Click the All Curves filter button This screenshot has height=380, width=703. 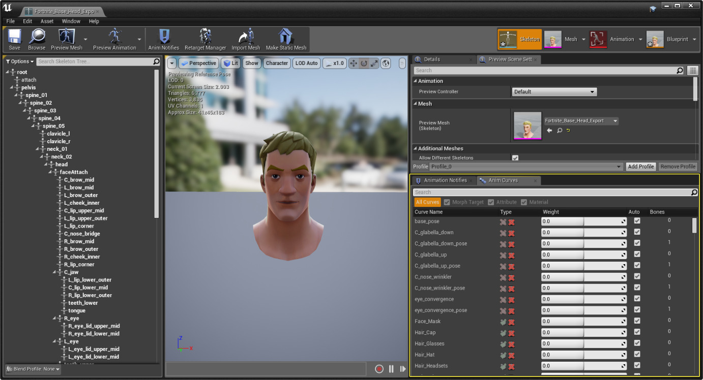click(x=427, y=202)
